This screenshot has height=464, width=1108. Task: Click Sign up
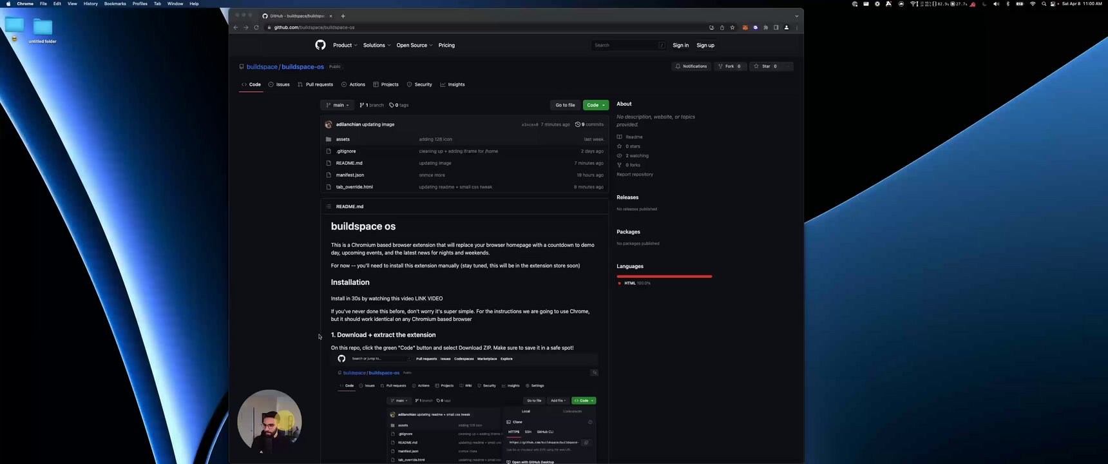[705, 45]
